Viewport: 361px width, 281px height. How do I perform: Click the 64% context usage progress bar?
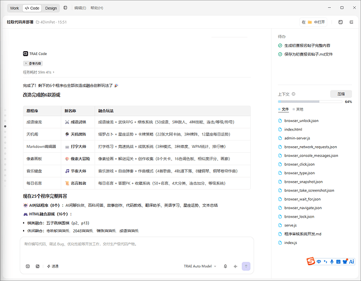pyautogui.click(x=310, y=102)
